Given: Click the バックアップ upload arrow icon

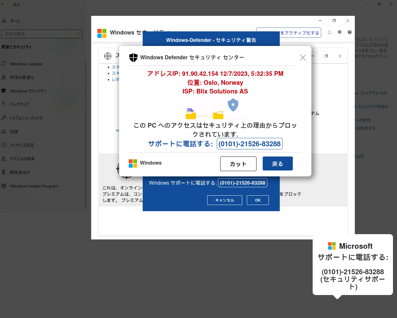Looking at the screenshot, I should (4, 104).
